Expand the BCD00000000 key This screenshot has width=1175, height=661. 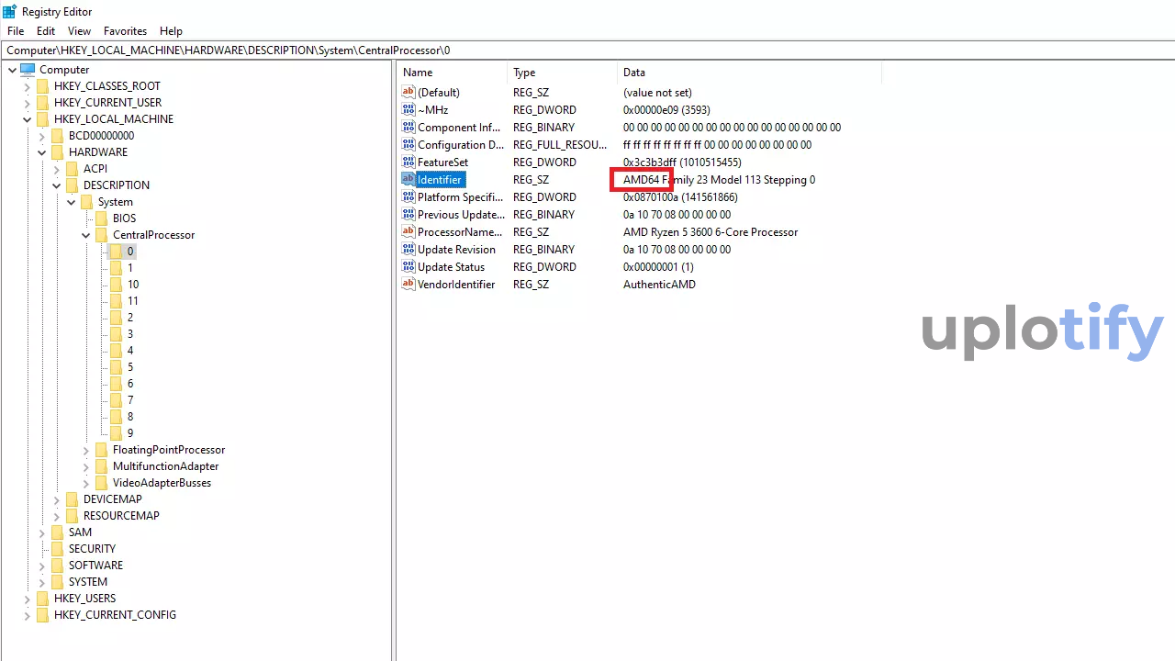(x=41, y=136)
